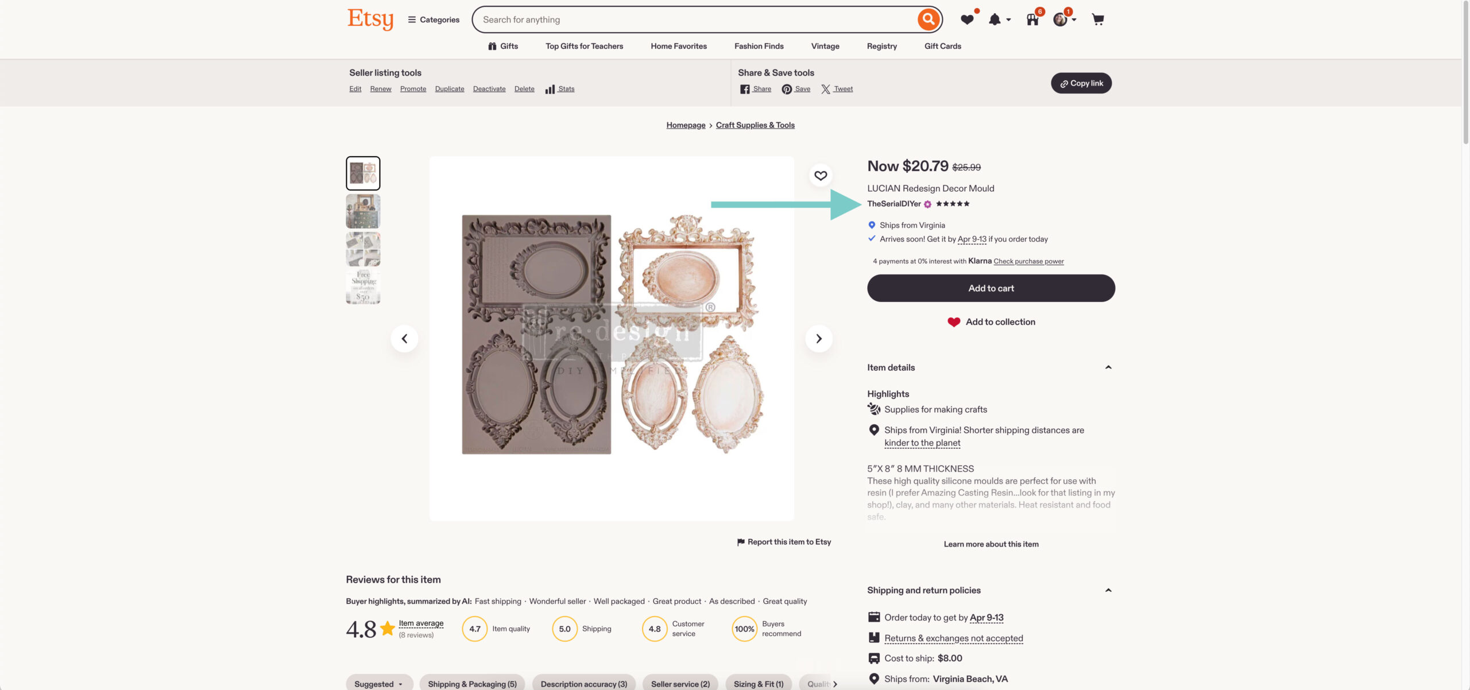Open the favorites heart icon in header
The width and height of the screenshot is (1470, 690).
pyautogui.click(x=968, y=20)
